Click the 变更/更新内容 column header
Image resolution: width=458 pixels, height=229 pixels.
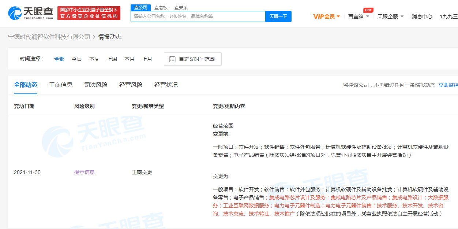click(x=229, y=106)
